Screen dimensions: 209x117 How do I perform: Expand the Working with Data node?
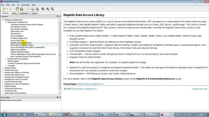[x=3, y=70]
